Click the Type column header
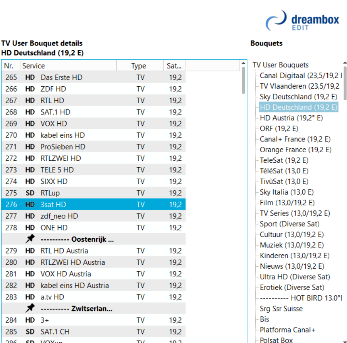The width and height of the screenshot is (347, 343). click(x=140, y=66)
